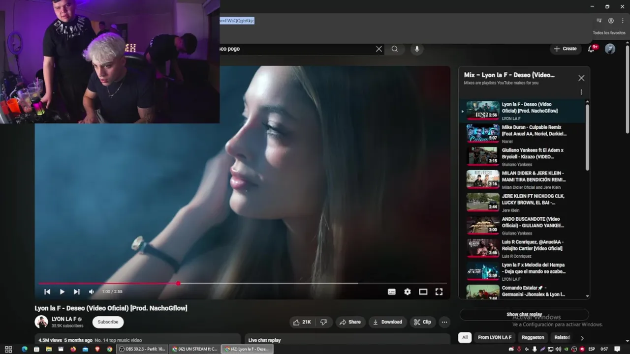
Task: Switch to OBS 30.2.3 taskbar window
Action: point(143,349)
